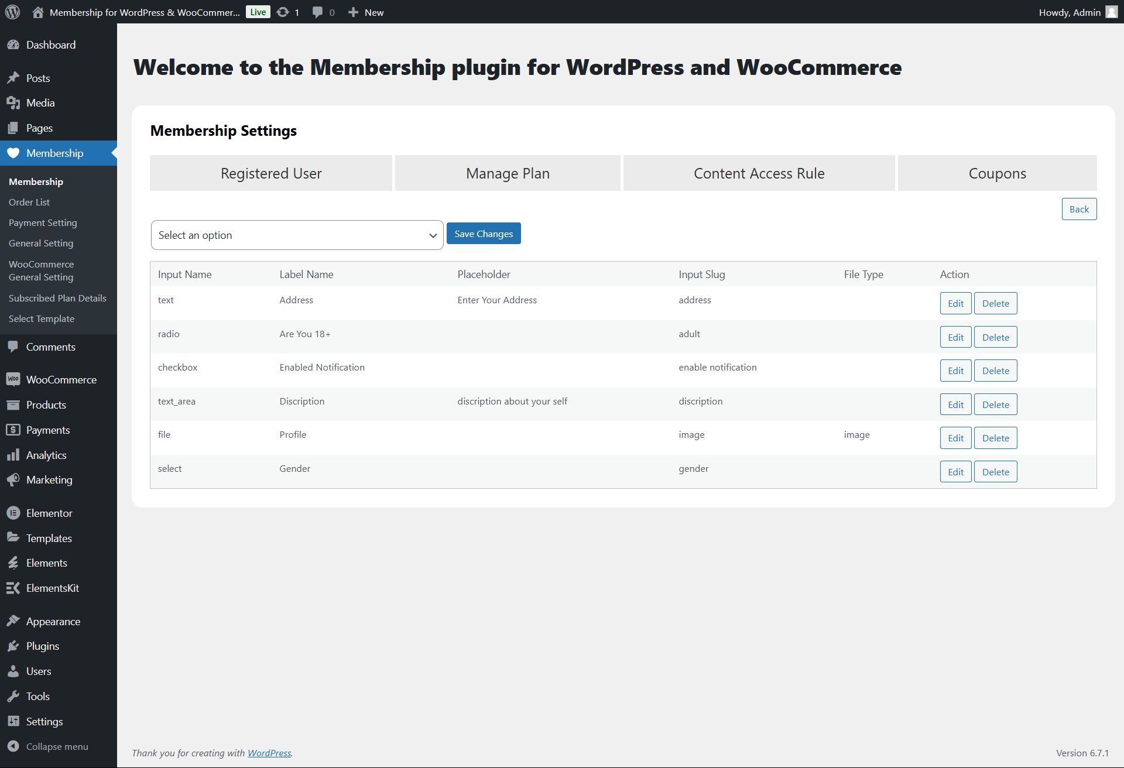Click the Plugins plug icon

pyautogui.click(x=13, y=646)
